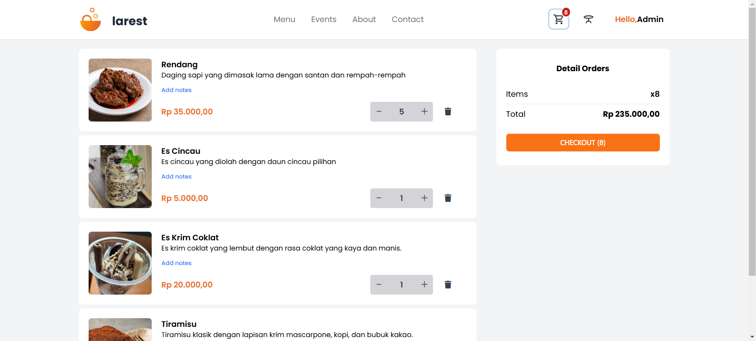756x341 pixels.
Task: Click the Es Cincau product thumbnail
Action: (x=120, y=177)
